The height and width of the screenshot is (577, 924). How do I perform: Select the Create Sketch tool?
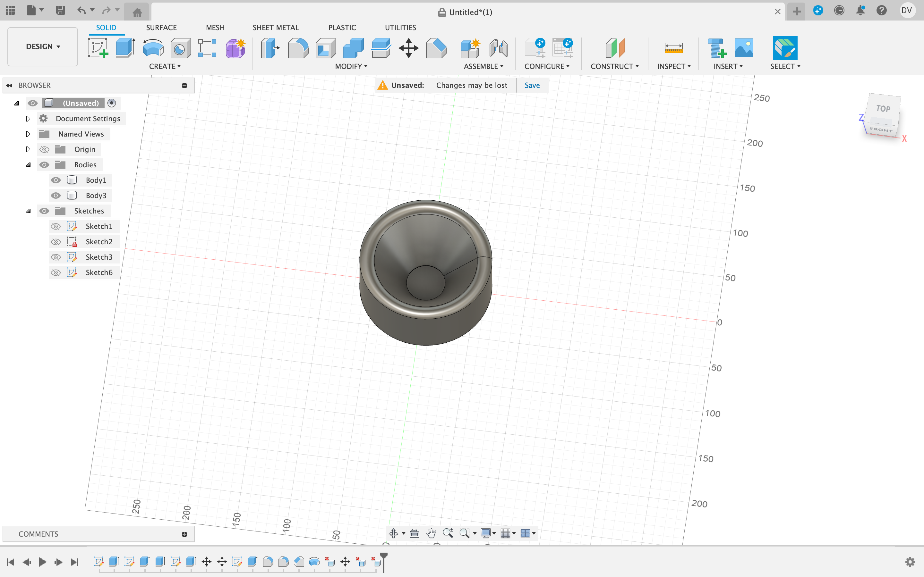(x=98, y=48)
